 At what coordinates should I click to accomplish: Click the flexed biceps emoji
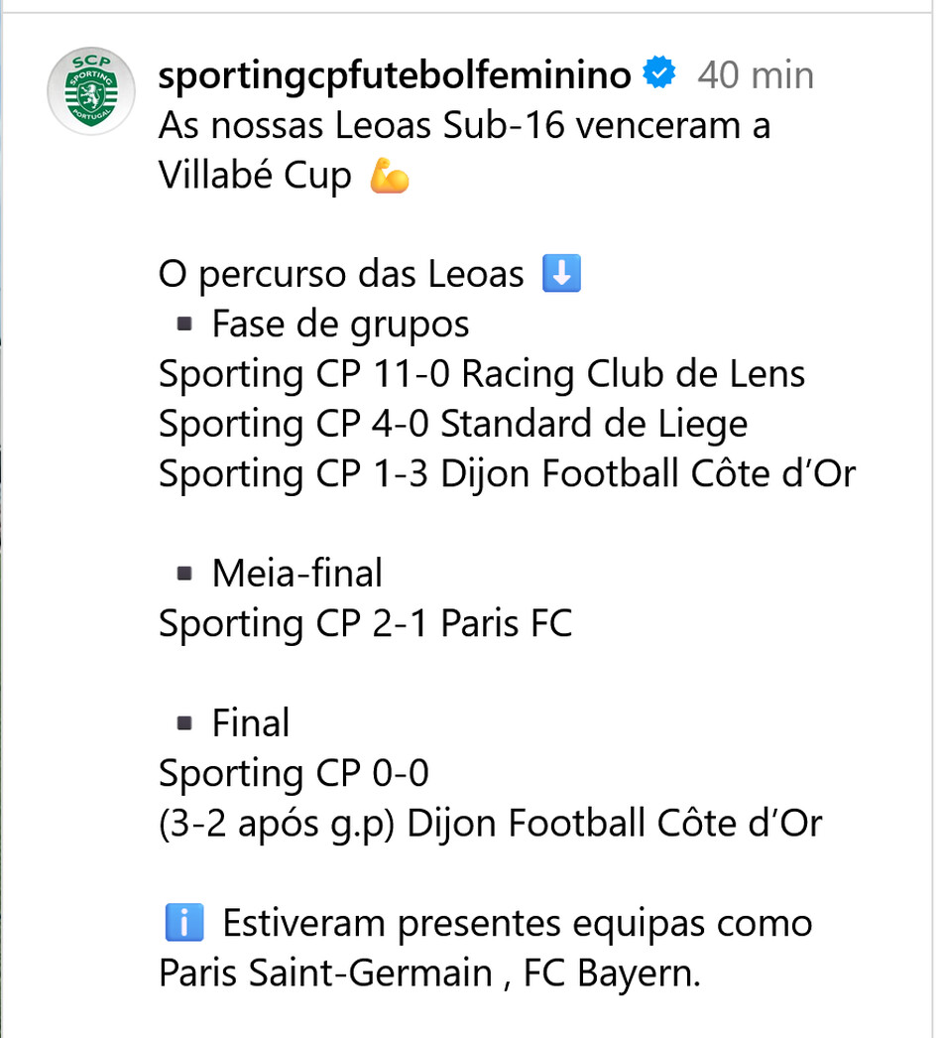pyautogui.click(x=389, y=178)
